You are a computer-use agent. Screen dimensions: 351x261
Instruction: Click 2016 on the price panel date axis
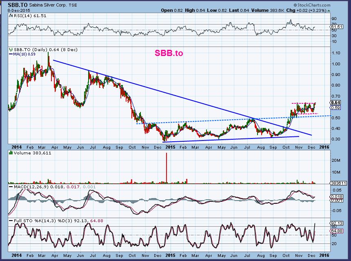click(x=324, y=147)
